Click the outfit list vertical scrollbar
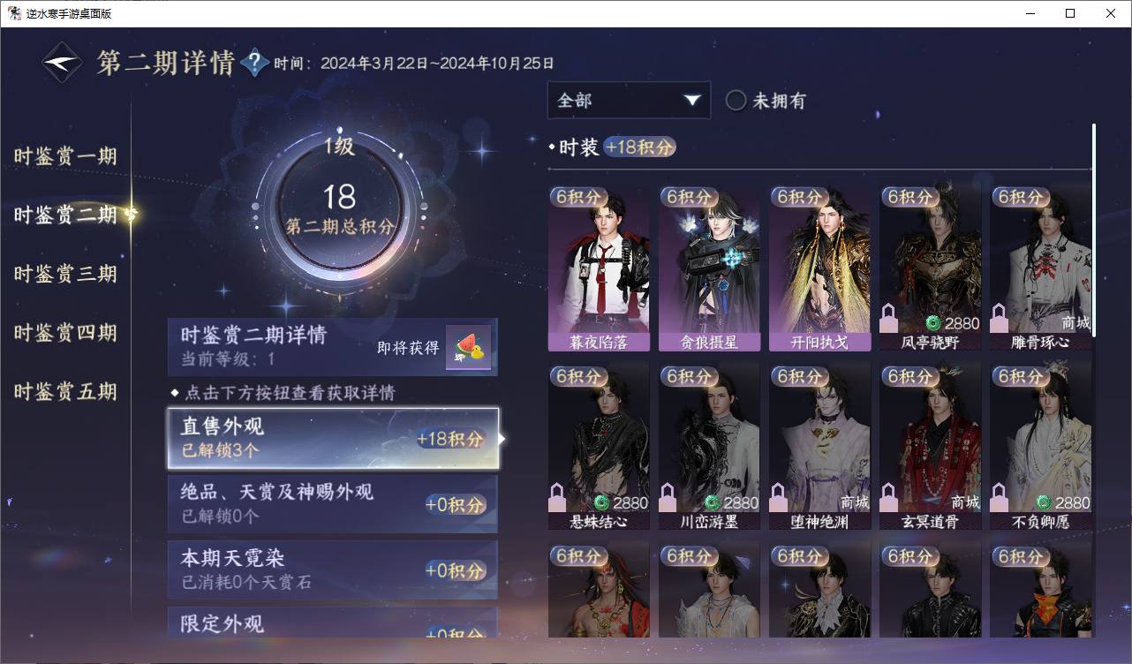 coord(1094,230)
